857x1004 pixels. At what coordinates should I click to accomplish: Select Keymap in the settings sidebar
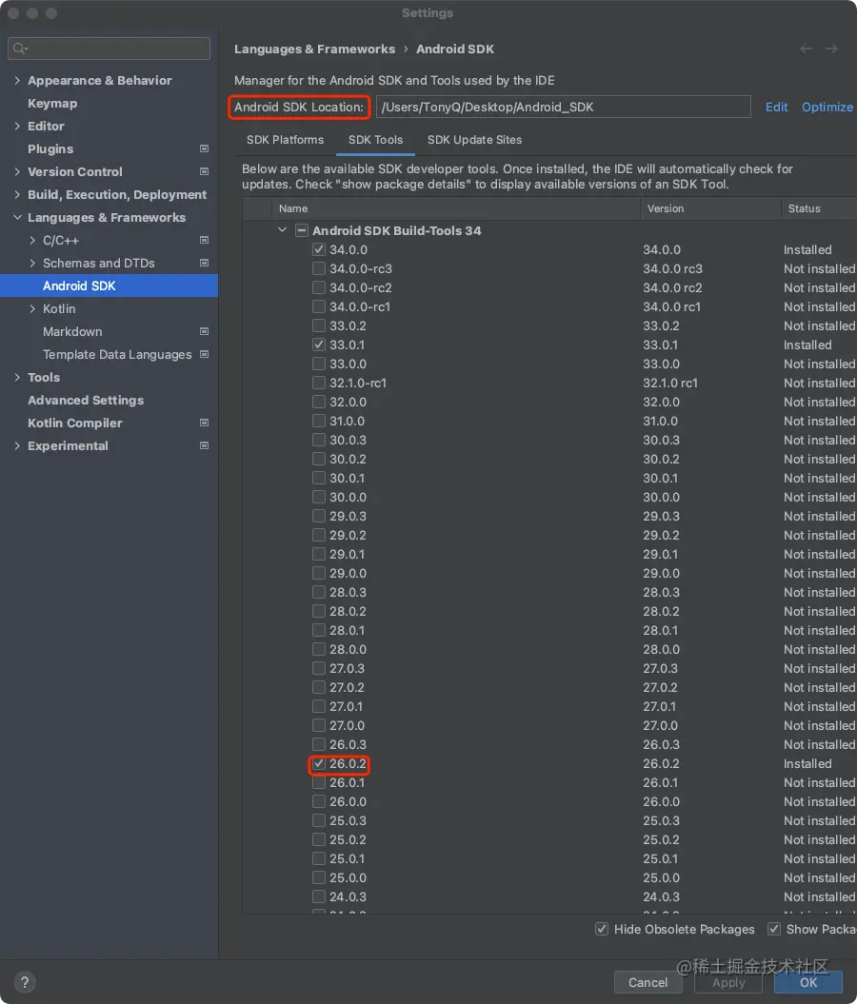coord(52,103)
